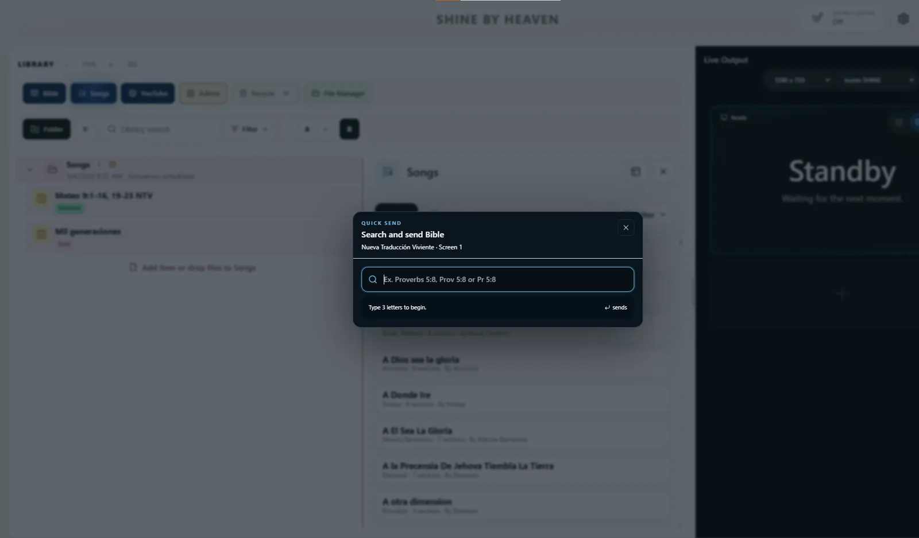Screen dimensions: 919x538
Task: Click the Standby preview screen
Action: point(816,180)
